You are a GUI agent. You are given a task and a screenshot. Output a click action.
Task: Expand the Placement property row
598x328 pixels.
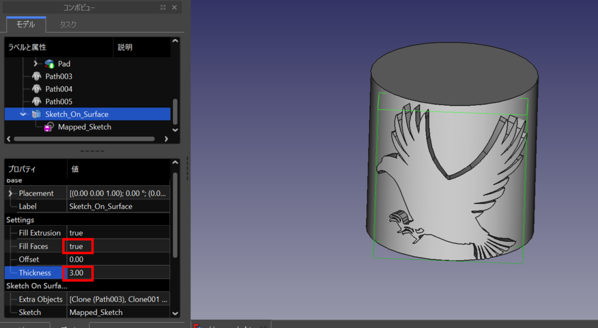tap(11, 193)
